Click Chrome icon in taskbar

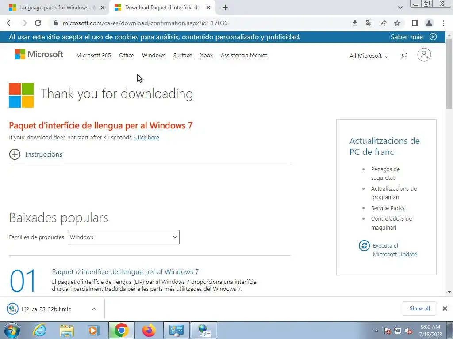coord(121,330)
